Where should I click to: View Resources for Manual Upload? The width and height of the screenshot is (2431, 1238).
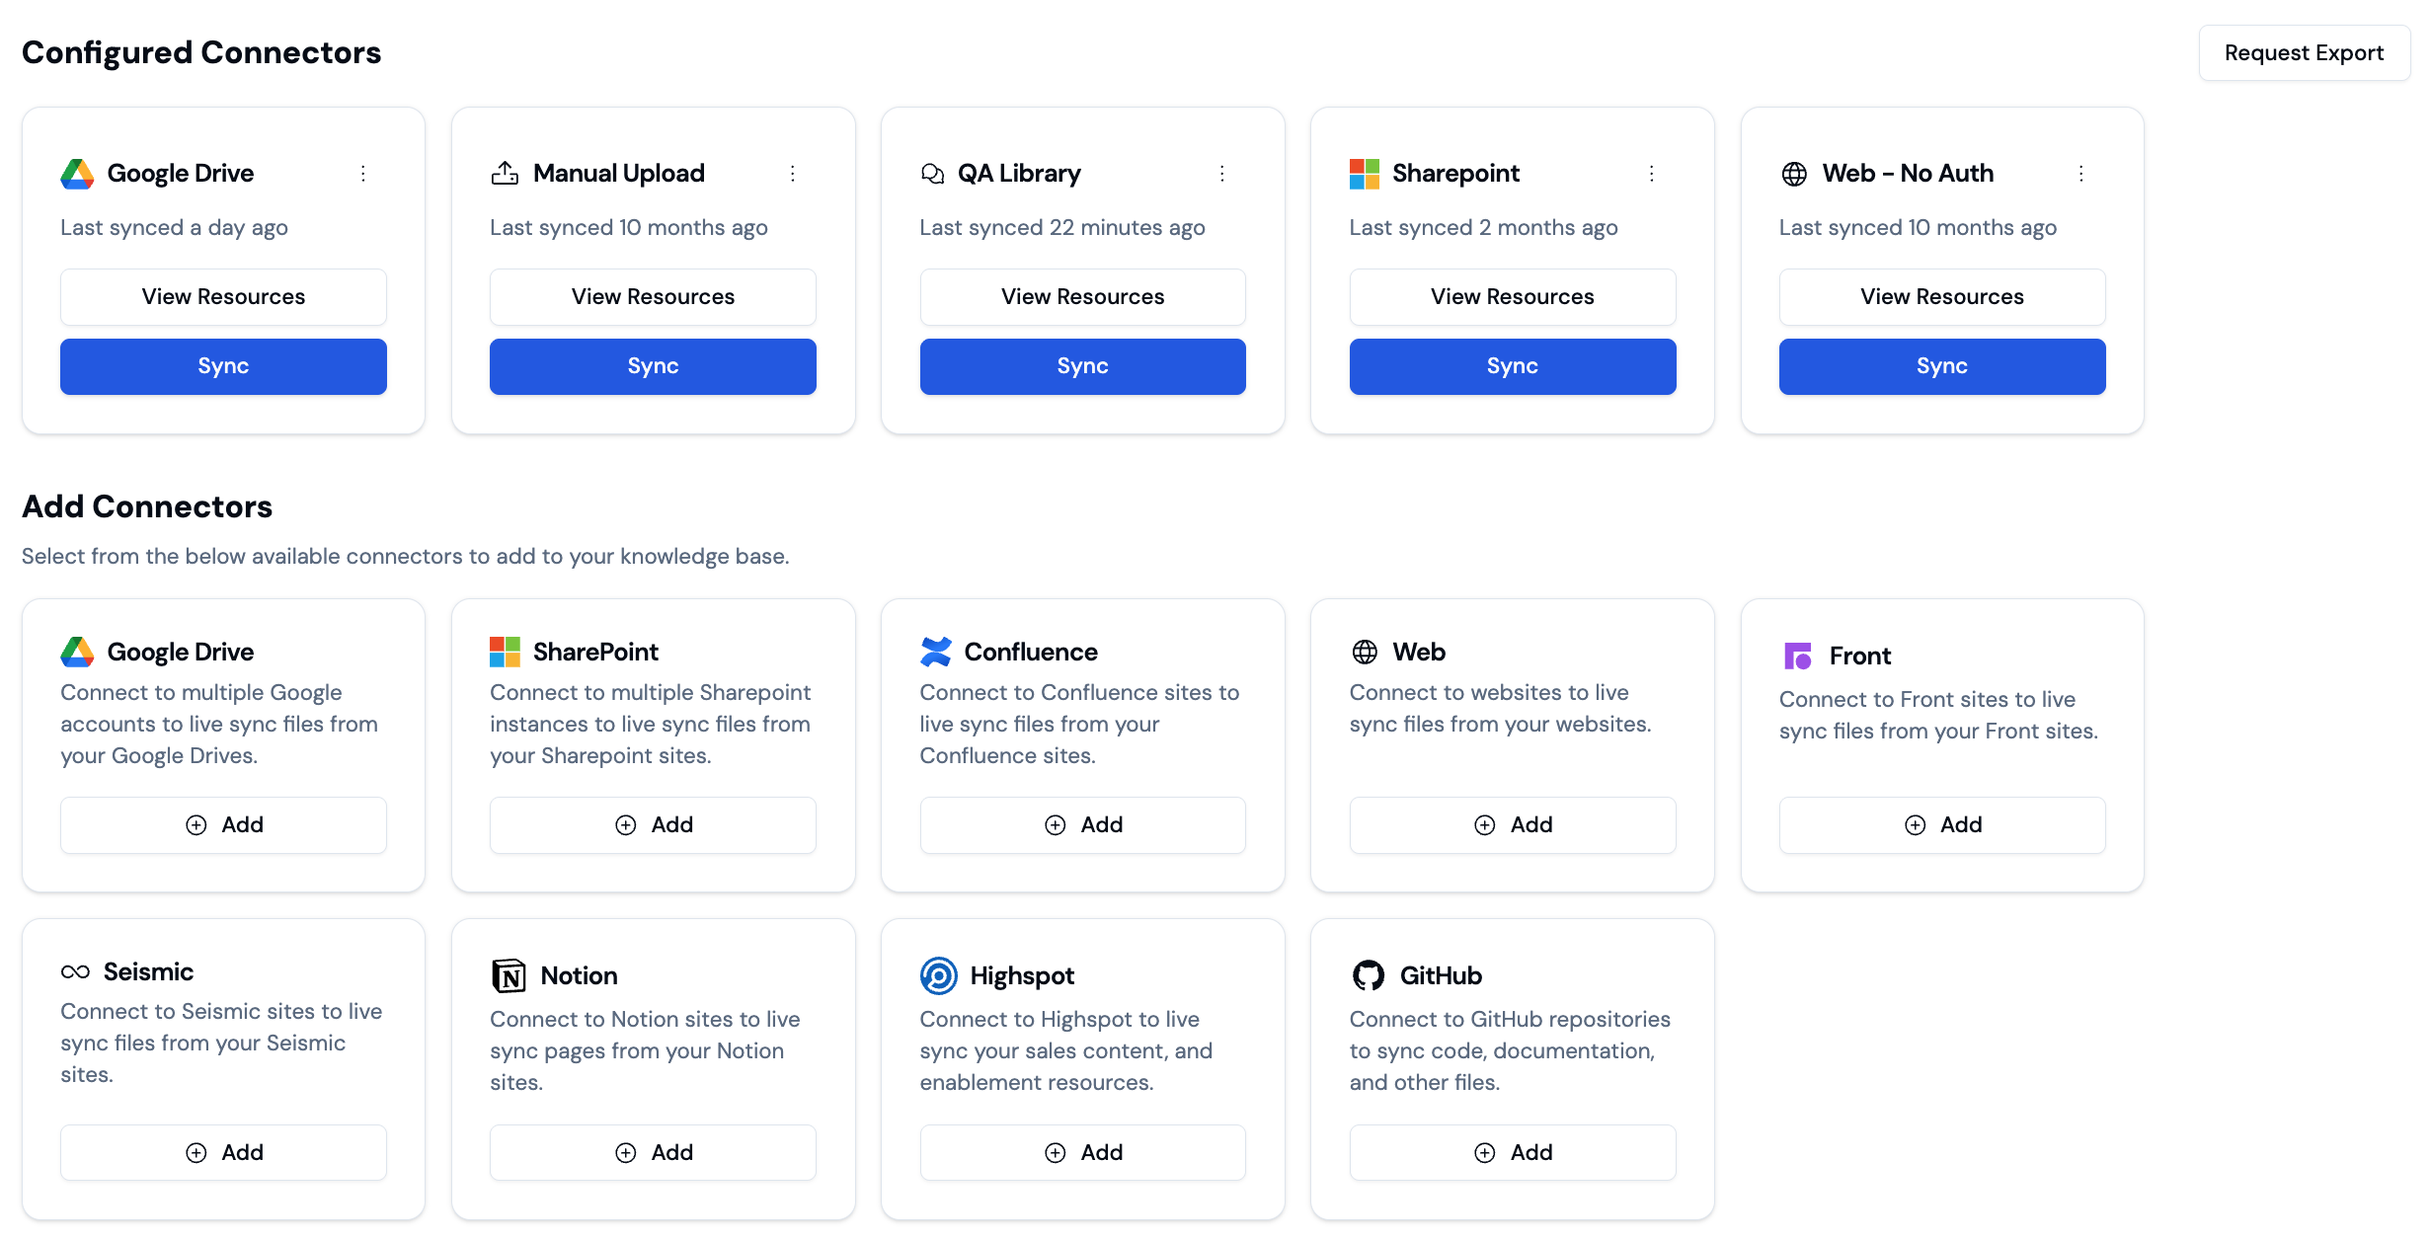click(653, 297)
